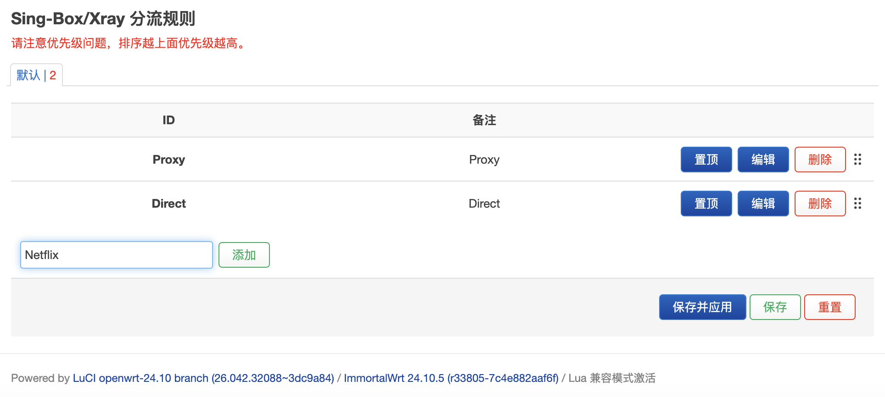Select the bold Direct ID cell
The width and height of the screenshot is (885, 397).
click(169, 204)
